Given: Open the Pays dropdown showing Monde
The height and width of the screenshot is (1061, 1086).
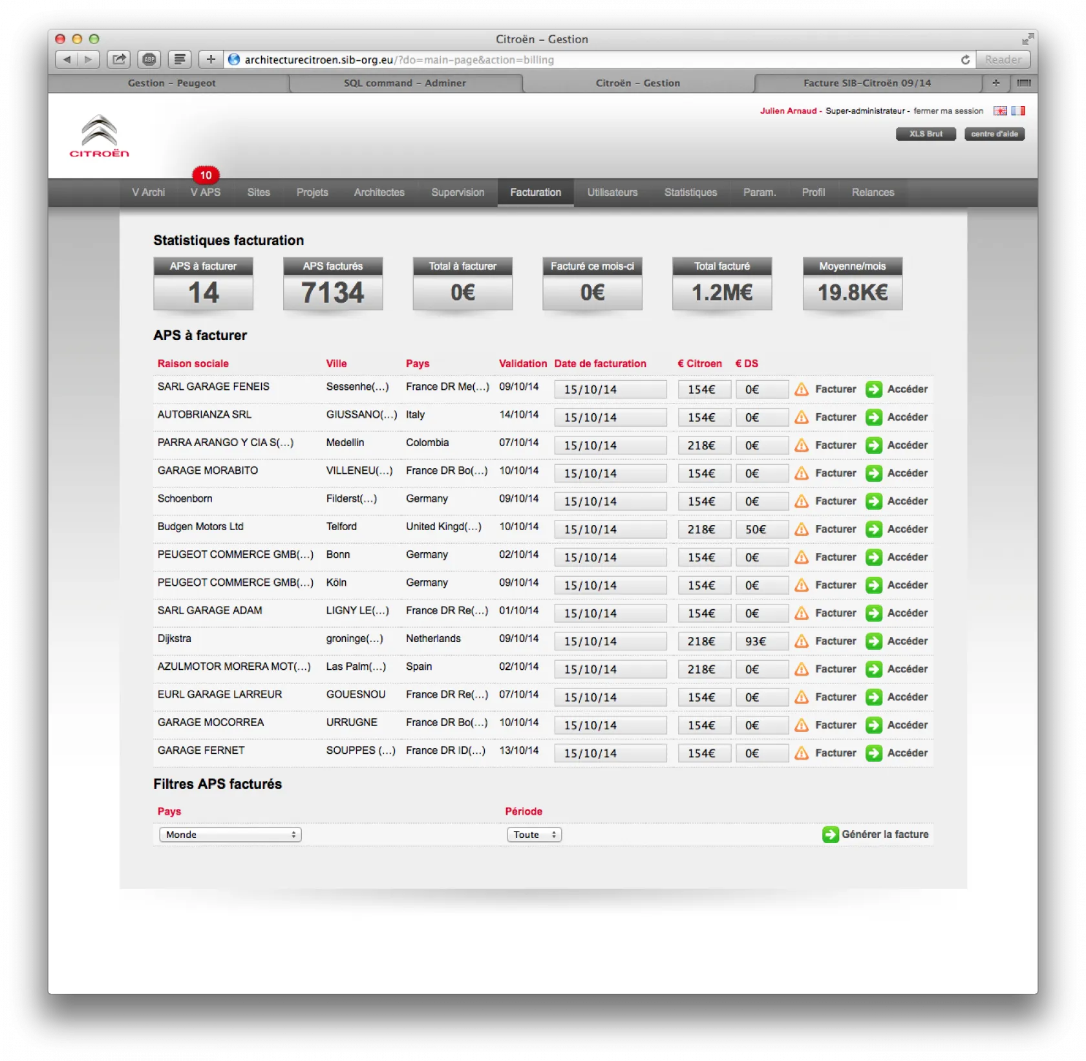Looking at the screenshot, I should point(230,835).
